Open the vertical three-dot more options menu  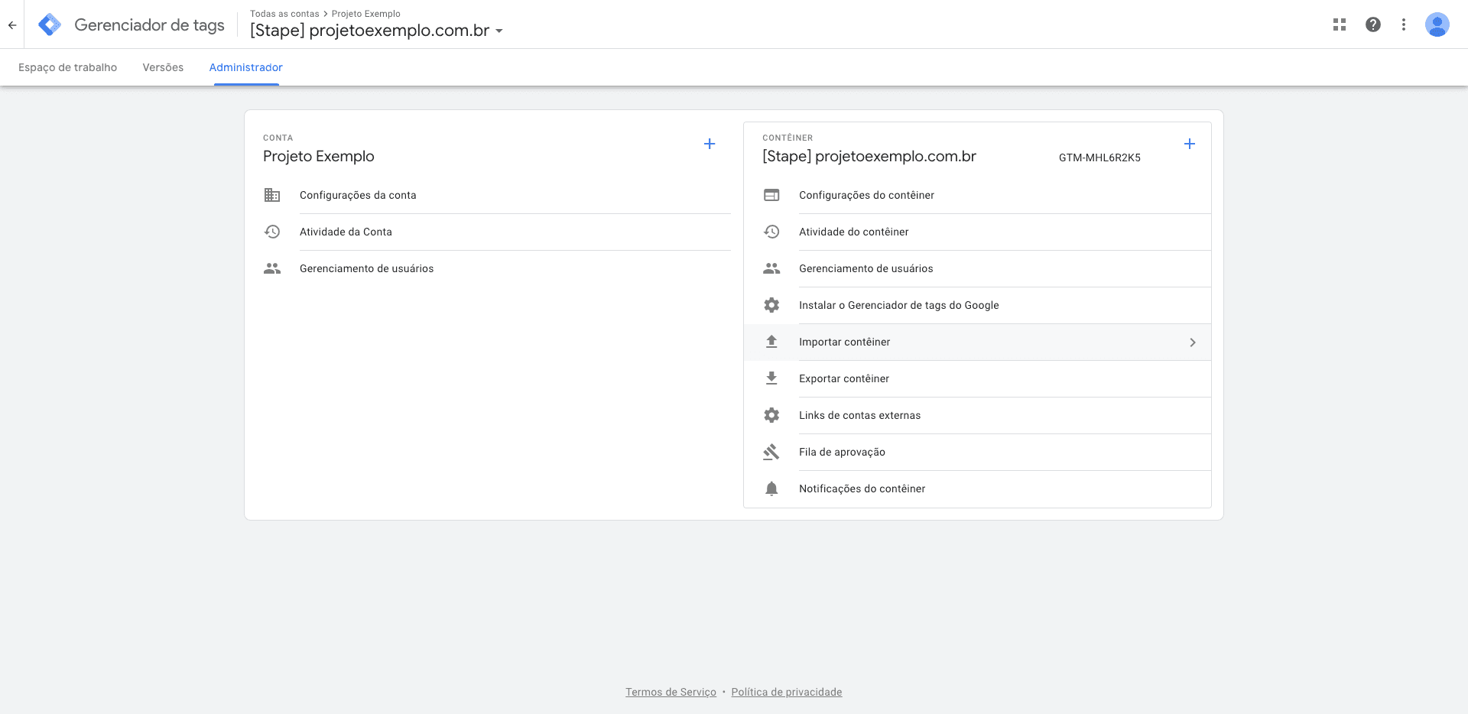click(x=1404, y=24)
